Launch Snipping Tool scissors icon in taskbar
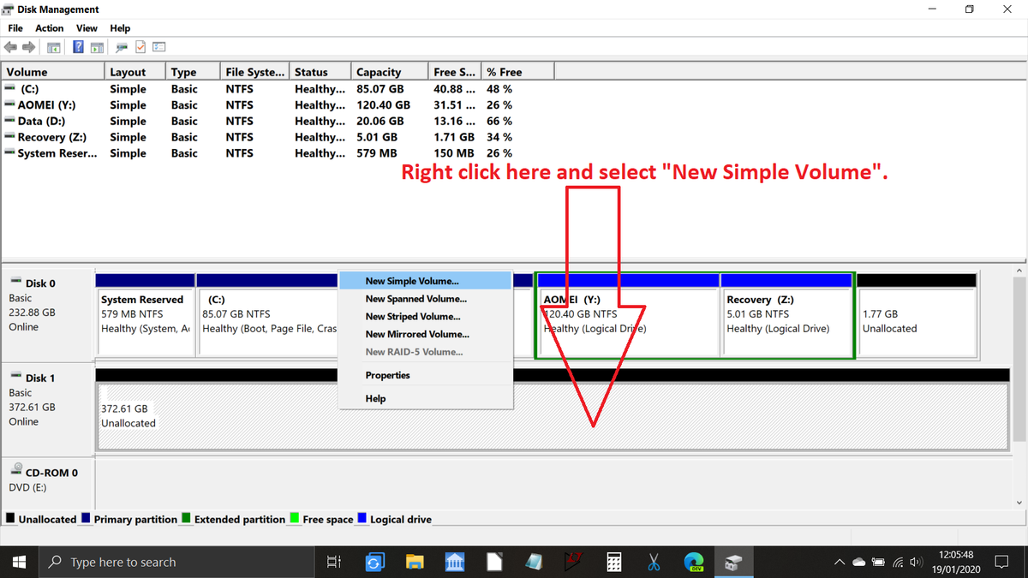The width and height of the screenshot is (1028, 578). 654,563
